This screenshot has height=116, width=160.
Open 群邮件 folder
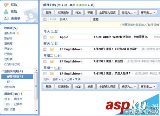[x=8, y=38]
